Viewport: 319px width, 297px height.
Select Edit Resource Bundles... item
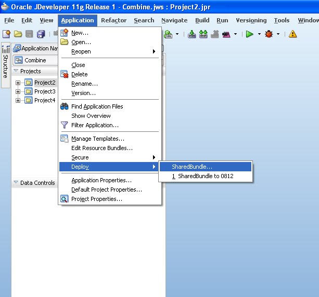click(x=109, y=148)
